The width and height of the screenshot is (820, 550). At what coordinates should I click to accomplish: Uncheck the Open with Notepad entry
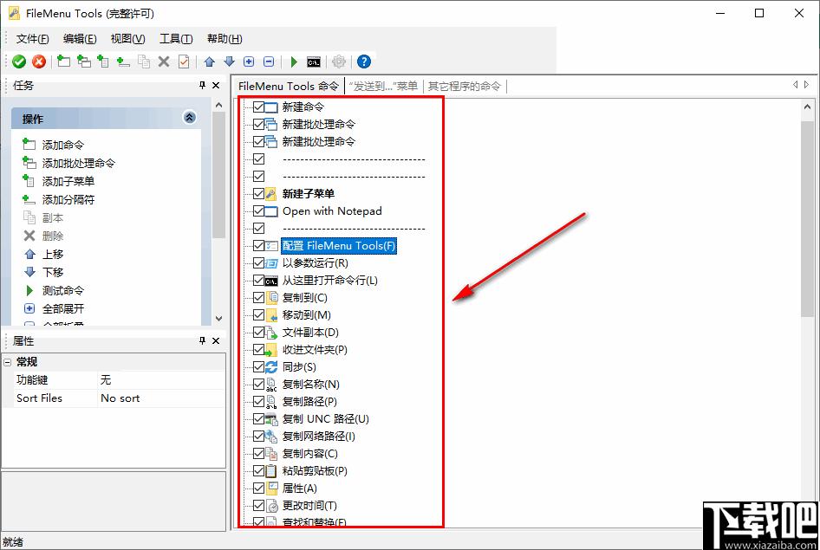pyautogui.click(x=259, y=210)
